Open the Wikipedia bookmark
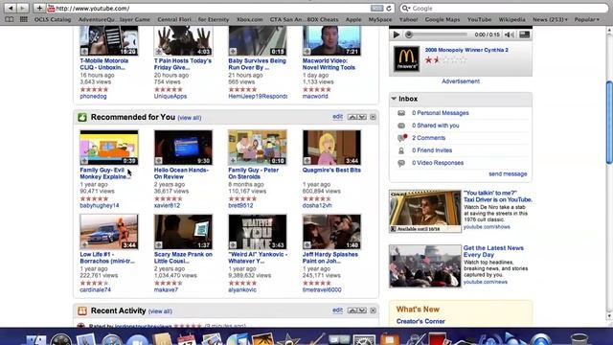This screenshot has height=345, width=613. tap(511, 19)
